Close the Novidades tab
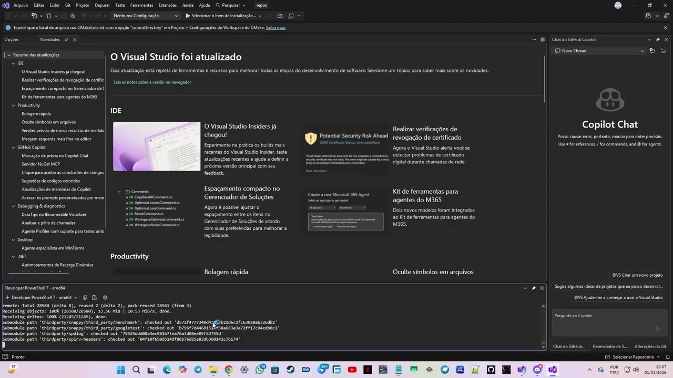The height and width of the screenshot is (378, 673). (75, 39)
